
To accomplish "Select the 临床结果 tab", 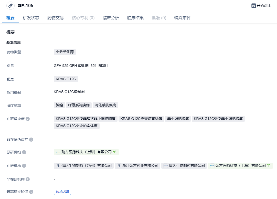I will (x=135, y=18).
